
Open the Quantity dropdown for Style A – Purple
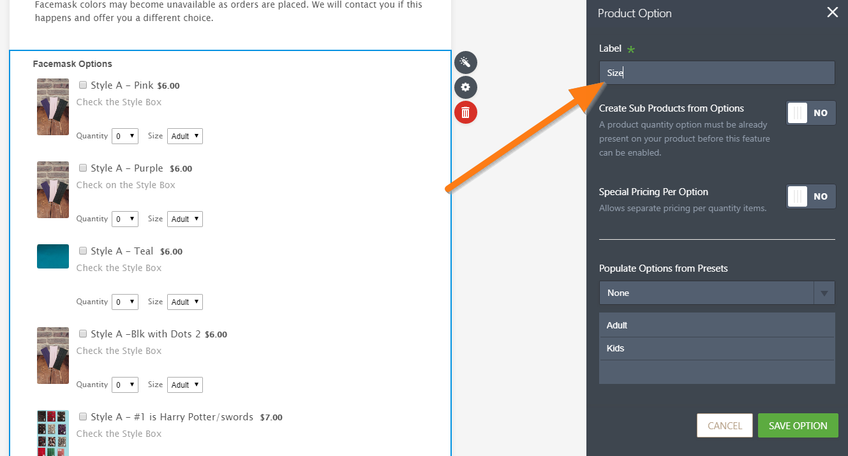point(124,219)
